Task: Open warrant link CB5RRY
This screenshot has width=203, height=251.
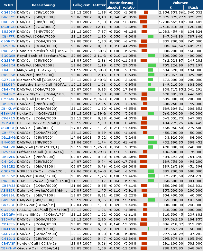Action: tap(8, 41)
